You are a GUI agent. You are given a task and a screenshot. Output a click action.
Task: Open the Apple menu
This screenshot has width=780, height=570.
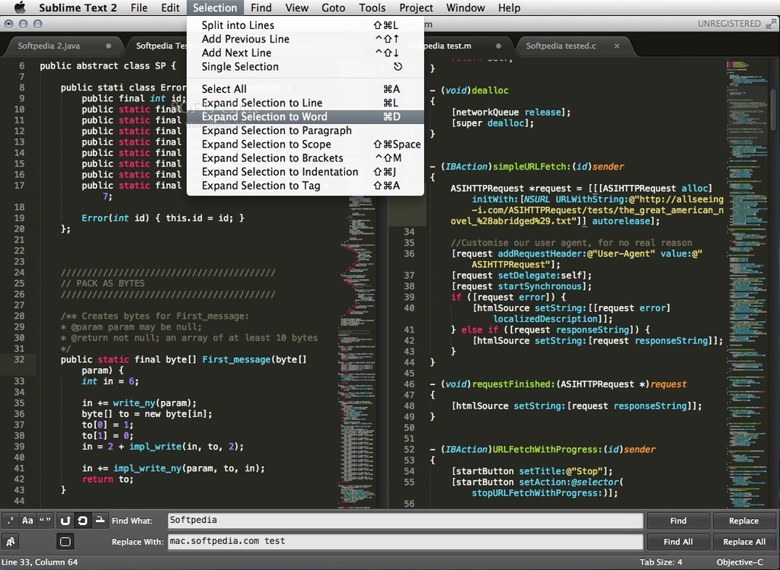tap(19, 8)
